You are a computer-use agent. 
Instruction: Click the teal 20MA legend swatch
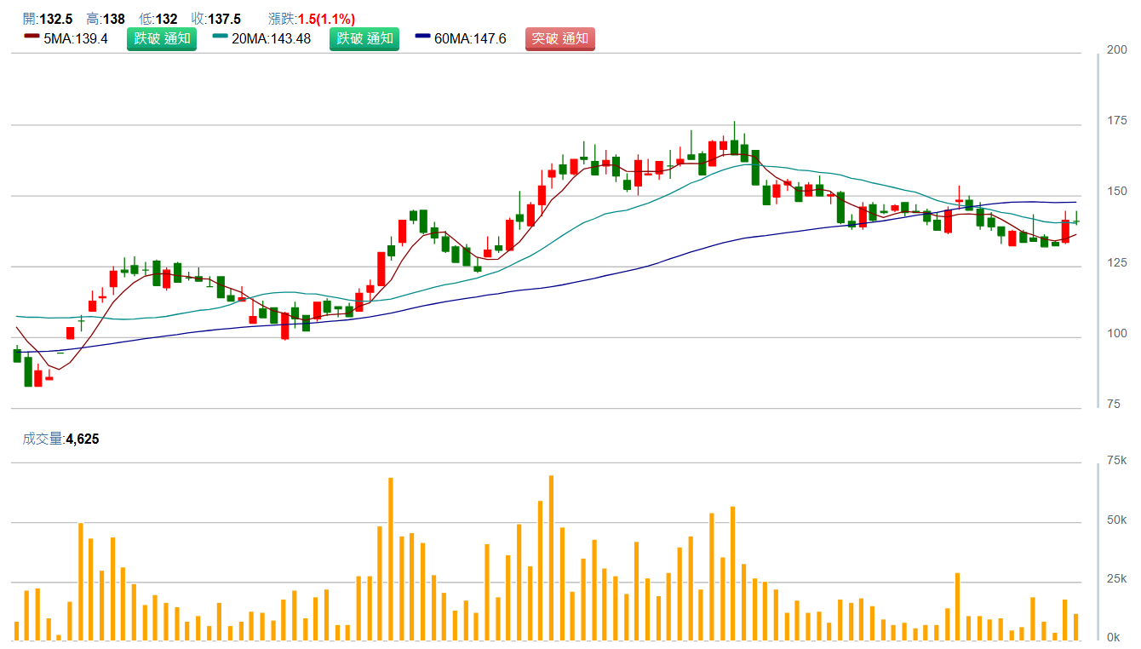[220, 37]
